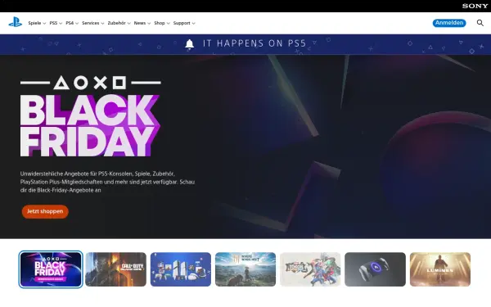Expand the PS5 navigation dropdown
491x307 pixels.
point(56,23)
